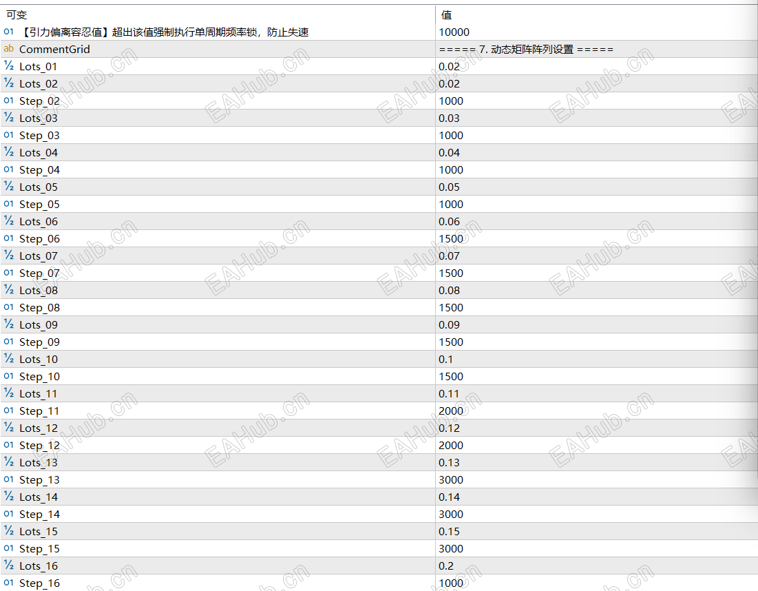Click the integer-type icon beside Step_15
This screenshot has width=758, height=591.
(x=9, y=548)
